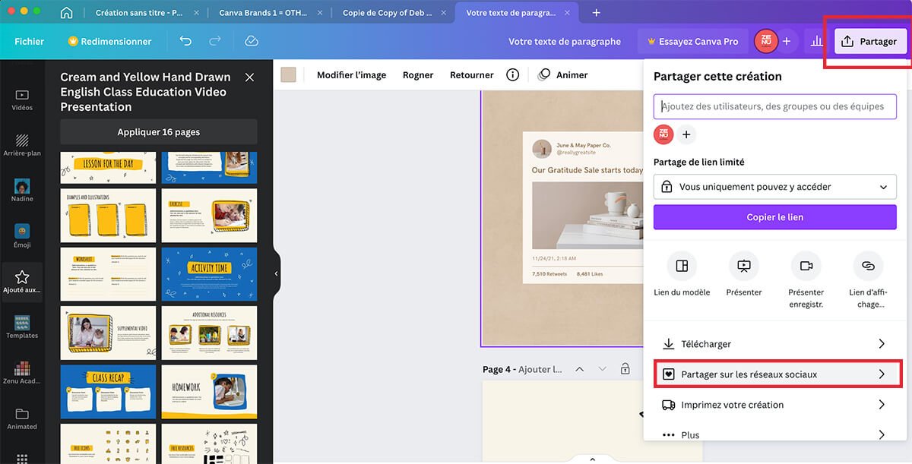Click the Copier le lien button
The height and width of the screenshot is (464, 912).
pyautogui.click(x=774, y=217)
